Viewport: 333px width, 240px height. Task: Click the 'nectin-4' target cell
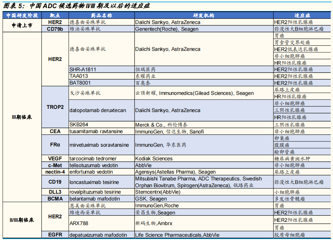point(55,172)
